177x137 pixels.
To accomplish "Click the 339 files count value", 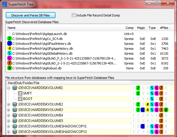I will coord(166,68).
